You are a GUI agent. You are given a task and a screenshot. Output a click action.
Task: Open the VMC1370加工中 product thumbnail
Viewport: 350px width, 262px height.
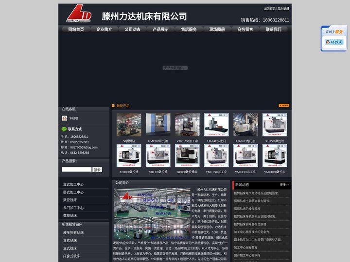tap(245, 156)
